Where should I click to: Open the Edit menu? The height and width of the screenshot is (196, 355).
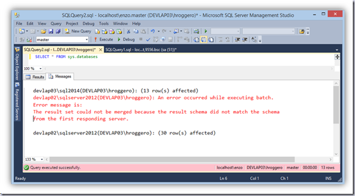tap(30, 23)
